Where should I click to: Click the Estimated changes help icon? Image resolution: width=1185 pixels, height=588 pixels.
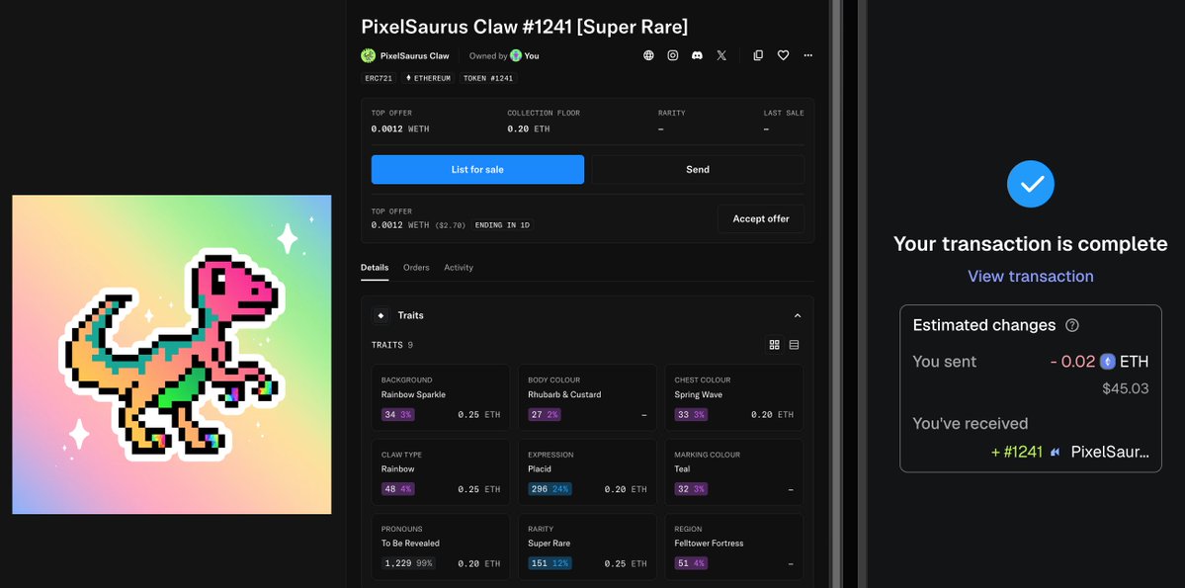1071,326
